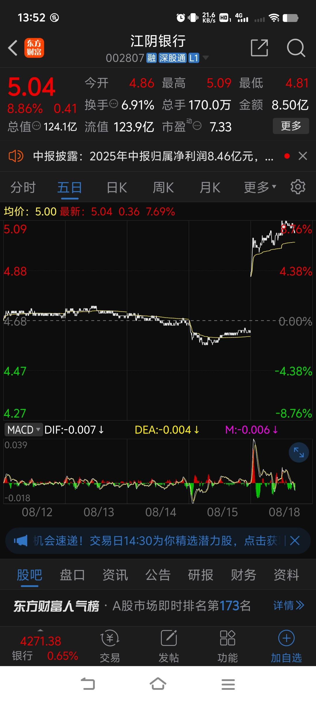The height and width of the screenshot is (703, 316).
Task: Tap the 江阴银行 stock title
Action: (158, 41)
